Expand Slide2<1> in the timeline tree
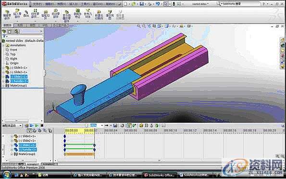Image resolution: width=286 pixels, height=179 pixels. pyautogui.click(x=12, y=141)
